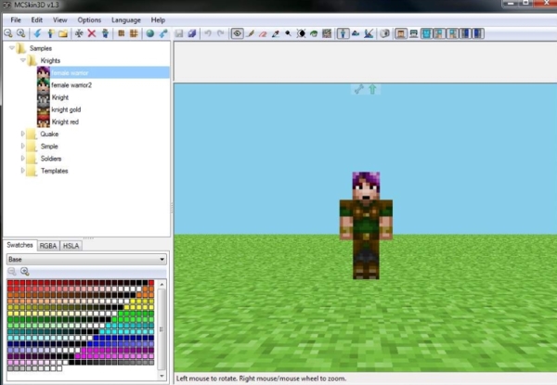Viewport: 557px width, 385px height.
Task: Delete the selected skin with red X
Action: point(92,33)
